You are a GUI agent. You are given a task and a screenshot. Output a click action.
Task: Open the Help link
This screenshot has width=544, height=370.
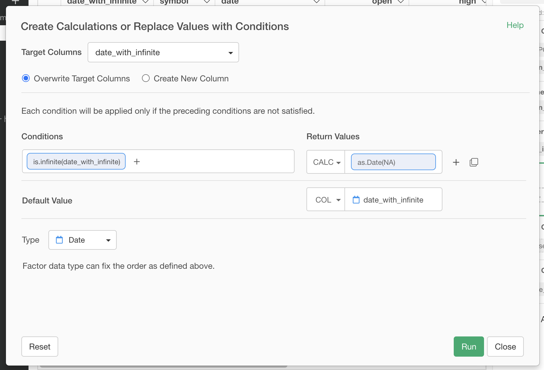coord(515,25)
